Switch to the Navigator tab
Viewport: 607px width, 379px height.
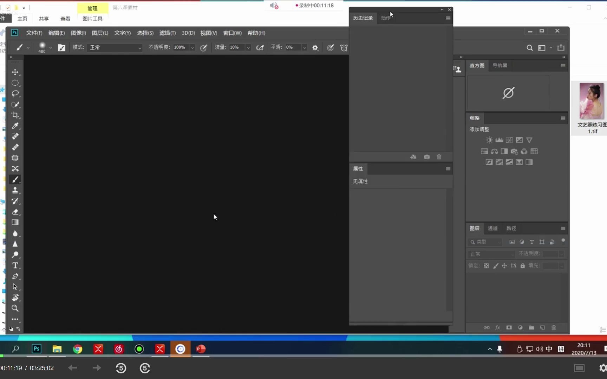[x=500, y=66]
